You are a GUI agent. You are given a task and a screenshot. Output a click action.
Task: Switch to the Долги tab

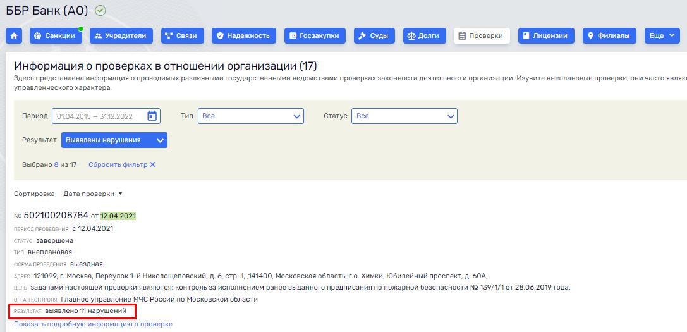coord(423,36)
